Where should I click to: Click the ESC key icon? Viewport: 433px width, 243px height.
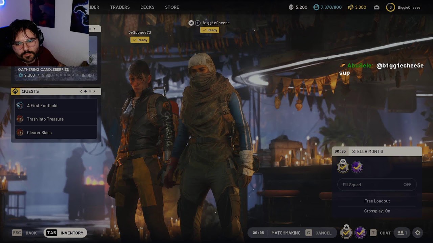click(17, 233)
